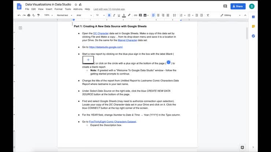Insert an image from the toolbar
Screen dimensions: 271x152
coord(145,15)
